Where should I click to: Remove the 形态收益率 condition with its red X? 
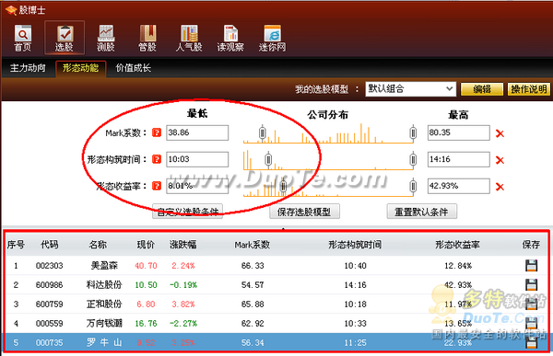[x=500, y=187]
